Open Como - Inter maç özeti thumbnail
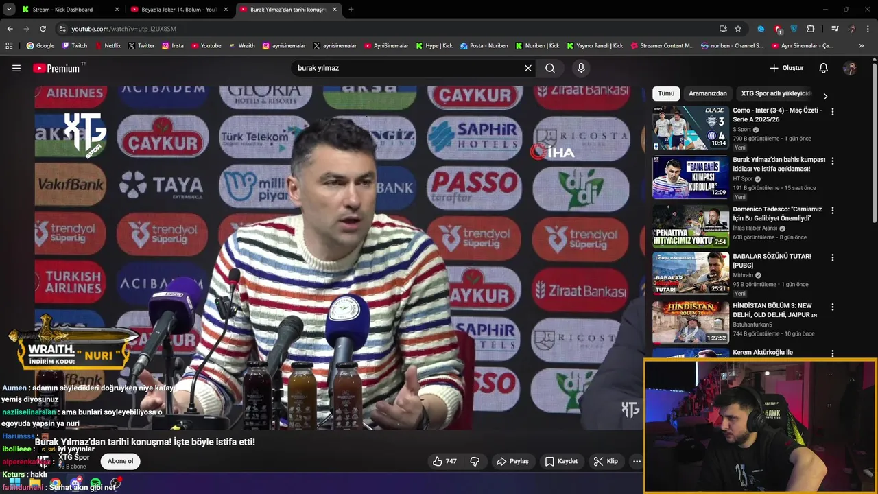Screen dimensions: 878x494 [x=691, y=128]
